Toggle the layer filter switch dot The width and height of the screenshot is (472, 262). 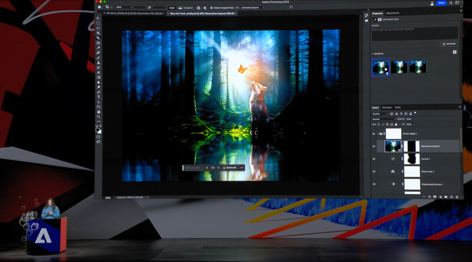[415, 113]
